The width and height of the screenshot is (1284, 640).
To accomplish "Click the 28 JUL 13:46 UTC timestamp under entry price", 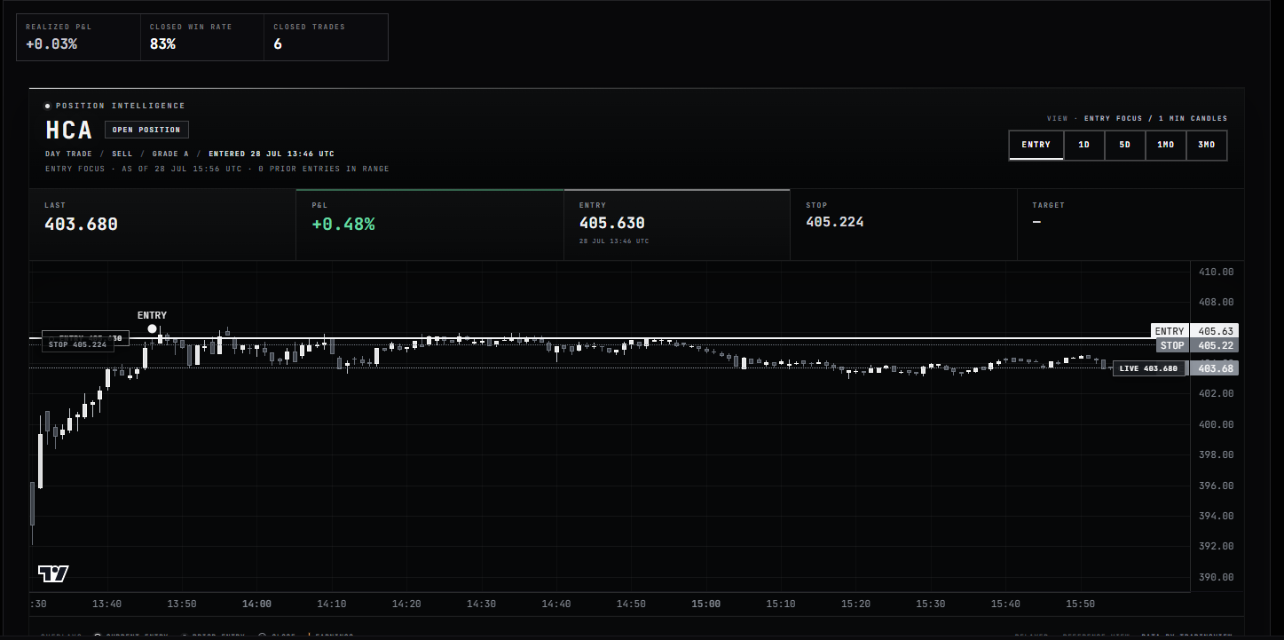I will click(x=614, y=241).
